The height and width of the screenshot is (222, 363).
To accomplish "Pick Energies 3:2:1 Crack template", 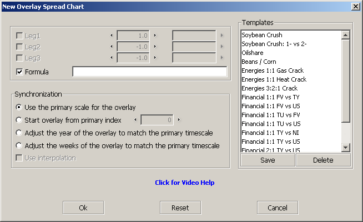I will click(x=269, y=88).
